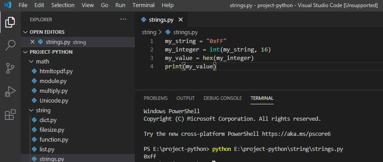Open the Search view in activity bar

[10, 45]
